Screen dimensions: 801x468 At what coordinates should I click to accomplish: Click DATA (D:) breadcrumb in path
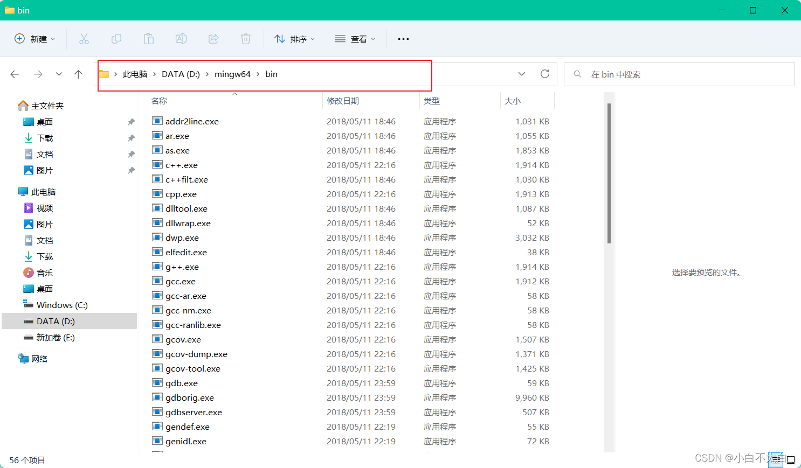(181, 74)
